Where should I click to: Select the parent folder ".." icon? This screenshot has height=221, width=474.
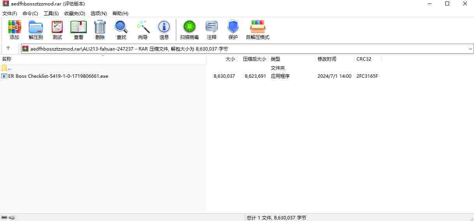pyautogui.click(x=4, y=68)
